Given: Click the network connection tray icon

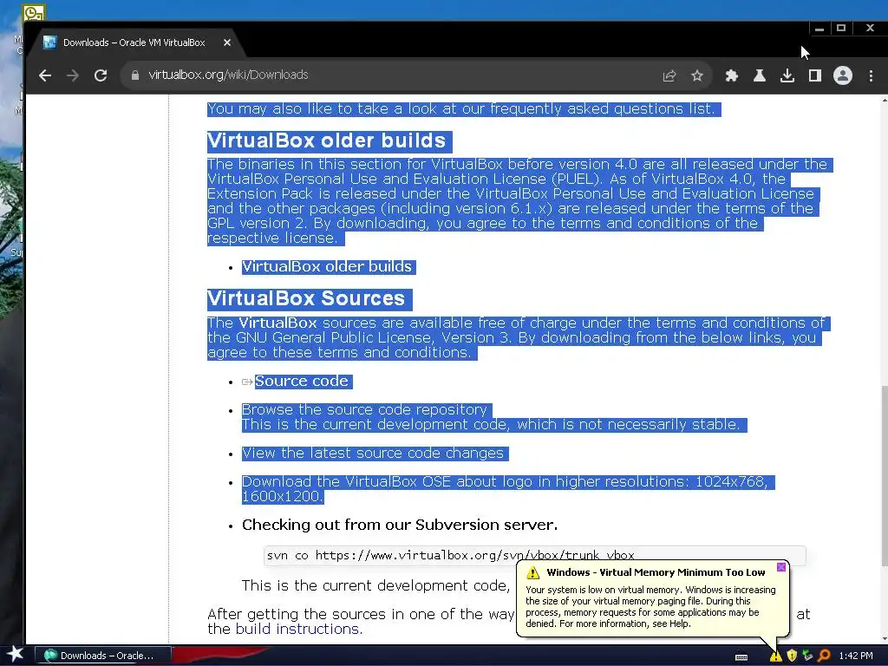Looking at the screenshot, I should coord(807,656).
